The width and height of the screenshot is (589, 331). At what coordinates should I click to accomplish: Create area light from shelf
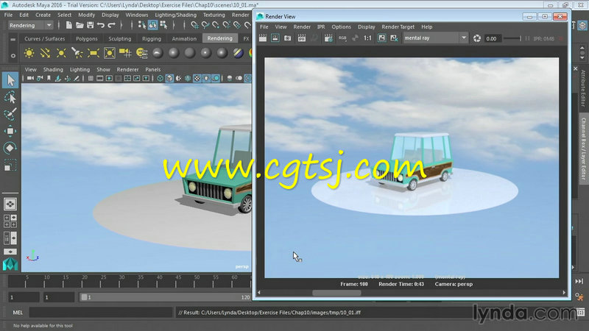94,53
